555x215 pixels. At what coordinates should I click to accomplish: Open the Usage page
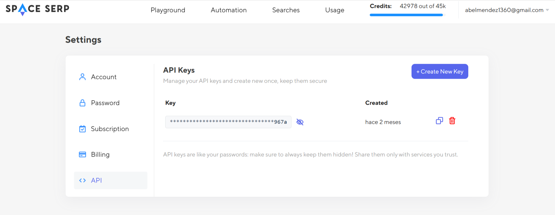(x=334, y=10)
